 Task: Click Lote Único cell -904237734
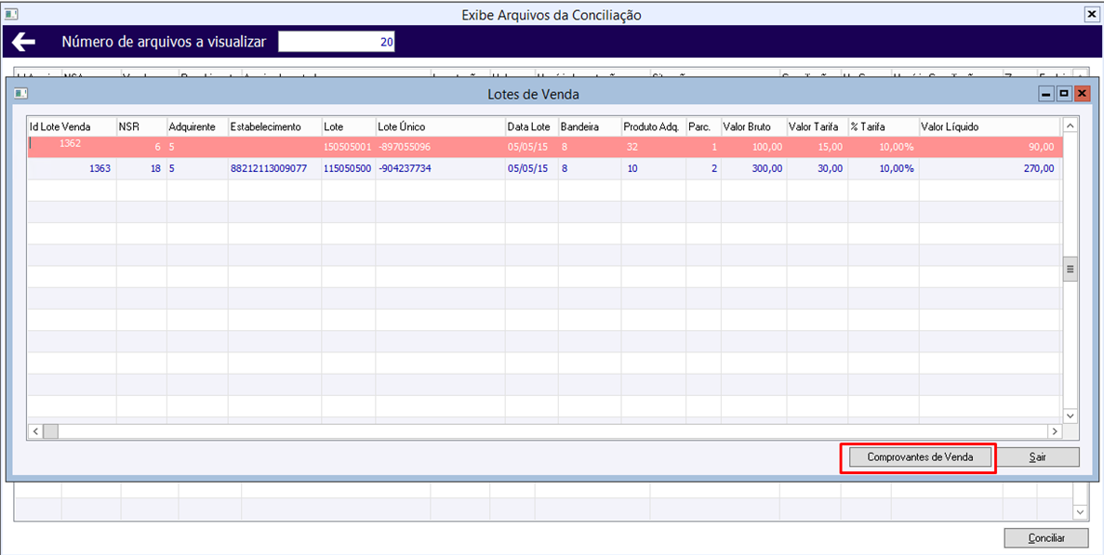[440, 169]
